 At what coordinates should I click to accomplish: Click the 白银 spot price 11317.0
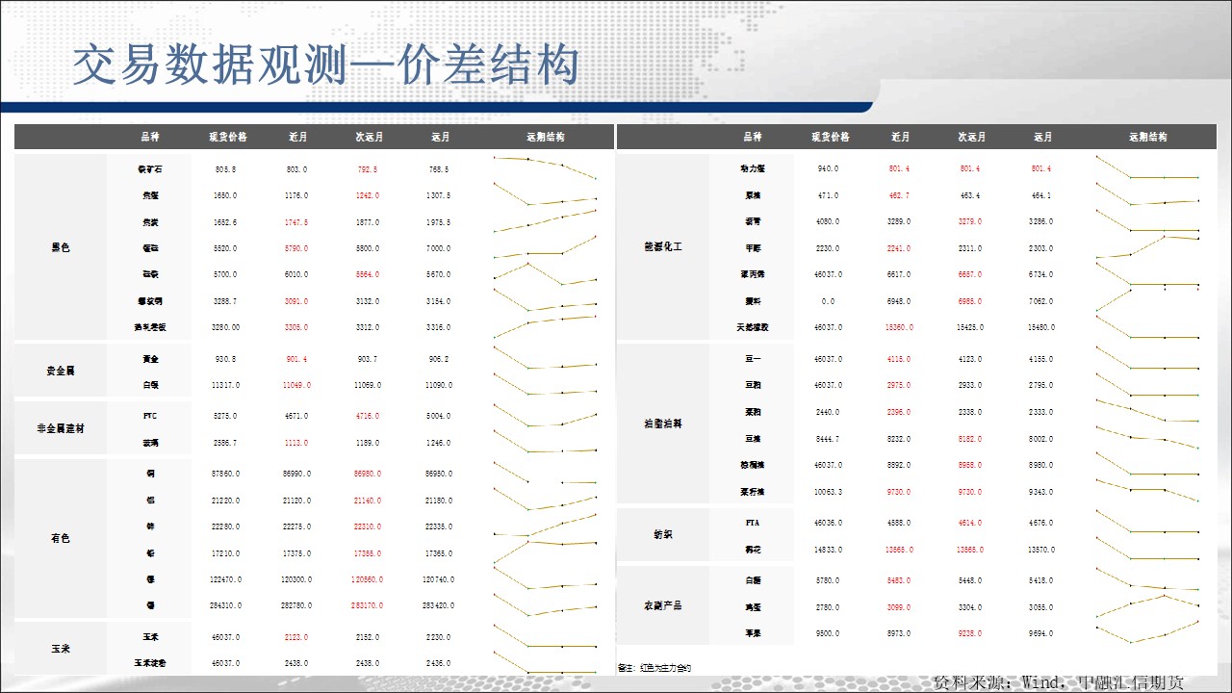pyautogui.click(x=226, y=385)
